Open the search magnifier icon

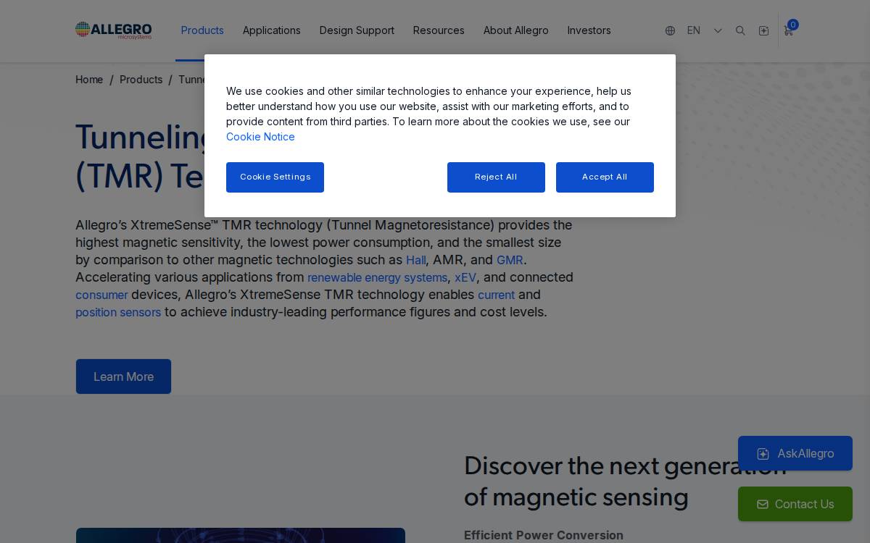(740, 30)
